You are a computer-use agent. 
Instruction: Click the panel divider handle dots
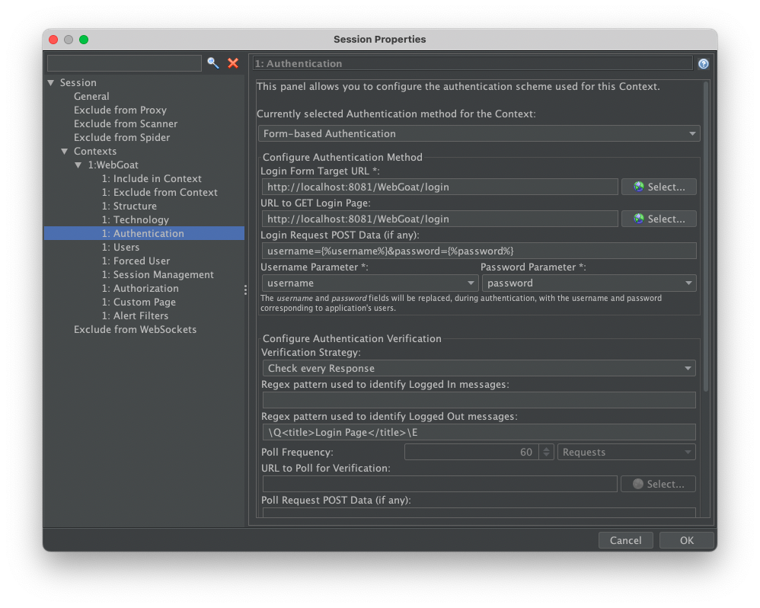[245, 290]
